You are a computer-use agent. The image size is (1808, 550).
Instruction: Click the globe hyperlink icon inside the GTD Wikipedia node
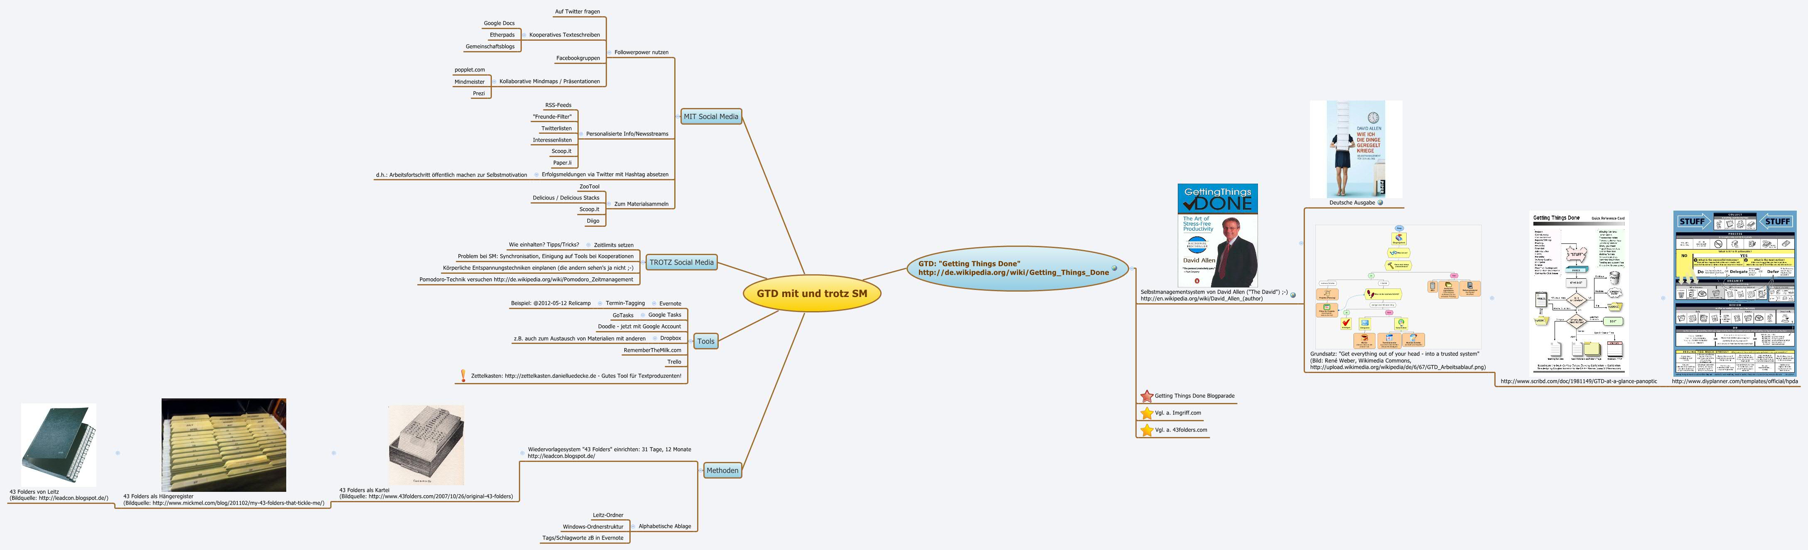[1114, 268]
